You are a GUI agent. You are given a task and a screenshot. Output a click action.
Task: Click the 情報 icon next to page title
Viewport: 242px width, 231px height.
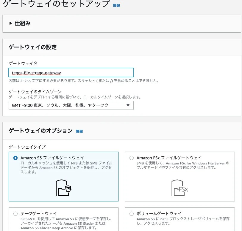click(116, 5)
